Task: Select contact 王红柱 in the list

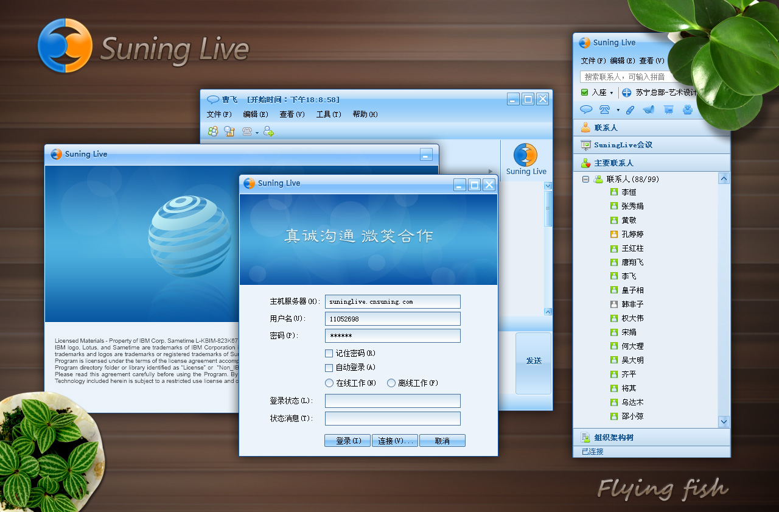Action: point(632,248)
